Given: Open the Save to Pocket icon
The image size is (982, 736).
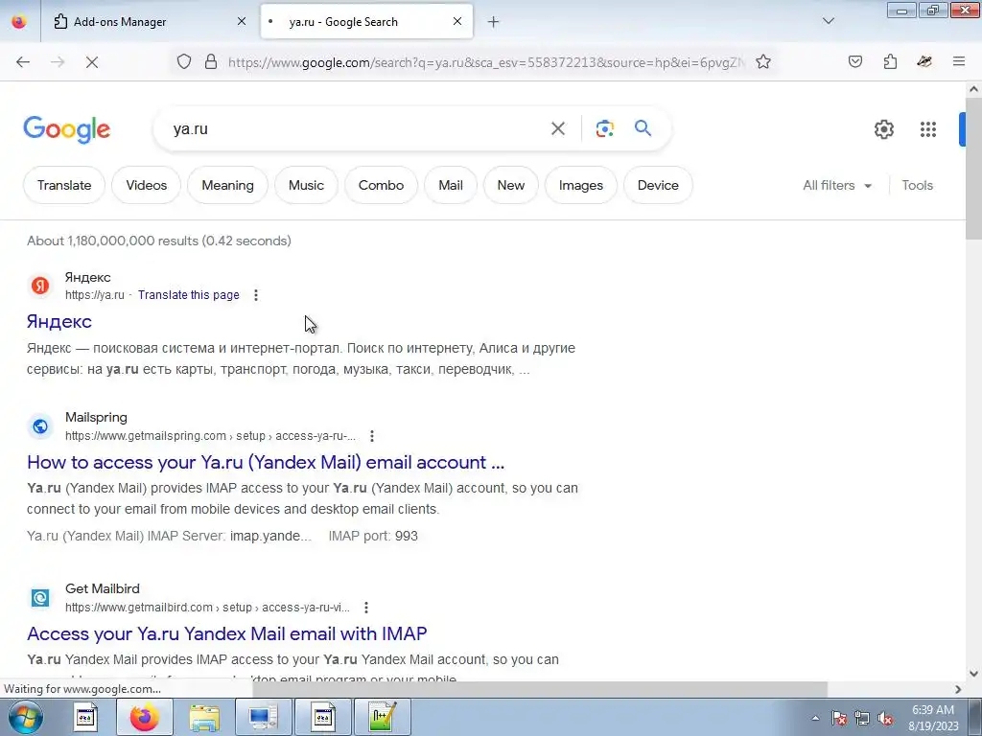Looking at the screenshot, I should [x=854, y=61].
